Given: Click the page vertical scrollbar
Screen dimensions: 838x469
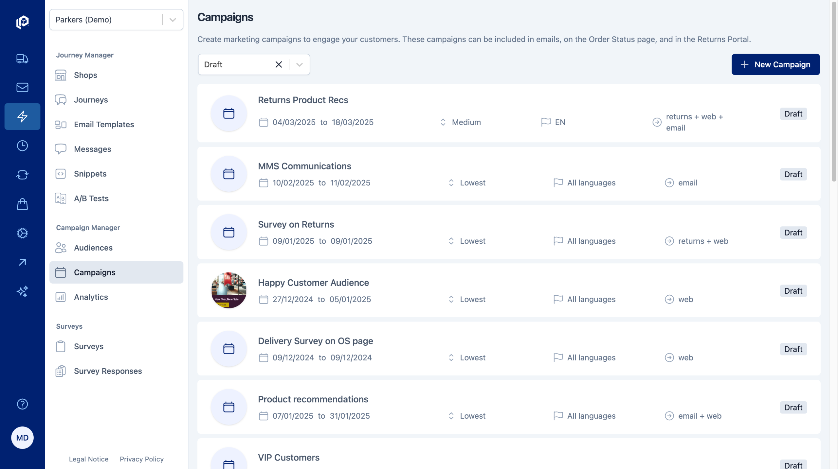Looking at the screenshot, I should tap(833, 92).
